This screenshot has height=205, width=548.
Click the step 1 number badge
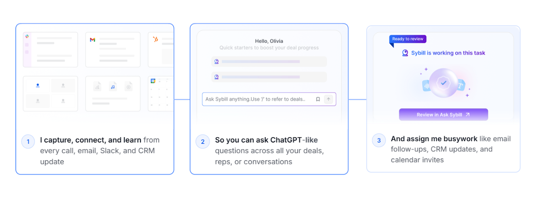pyautogui.click(x=28, y=141)
